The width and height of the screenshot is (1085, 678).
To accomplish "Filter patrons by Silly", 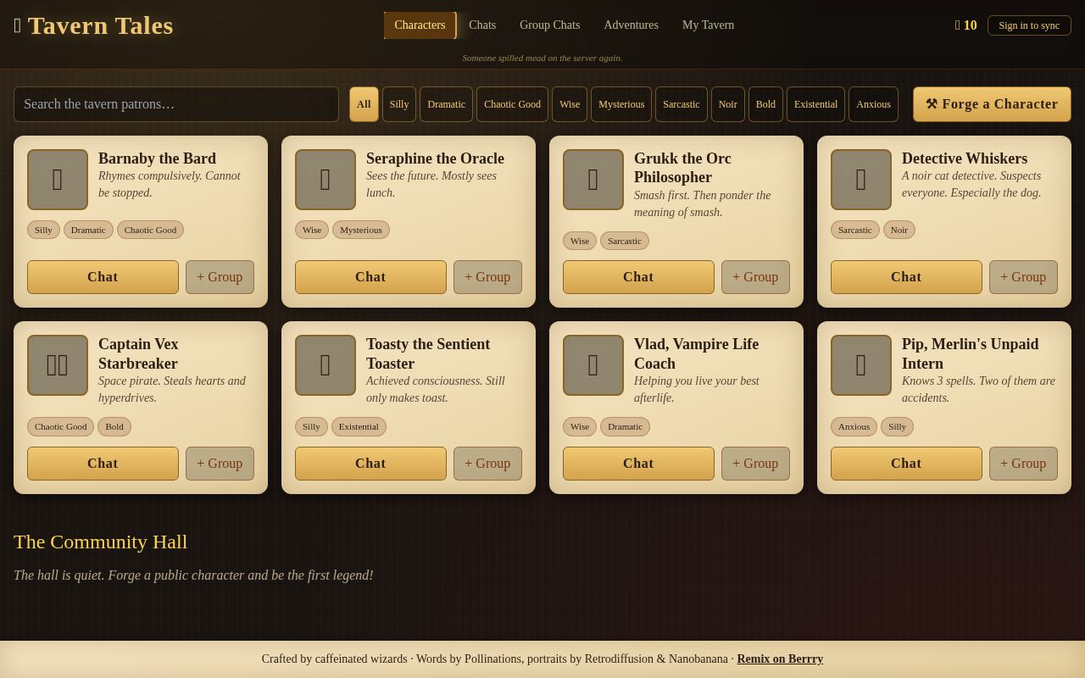I will 399,104.
